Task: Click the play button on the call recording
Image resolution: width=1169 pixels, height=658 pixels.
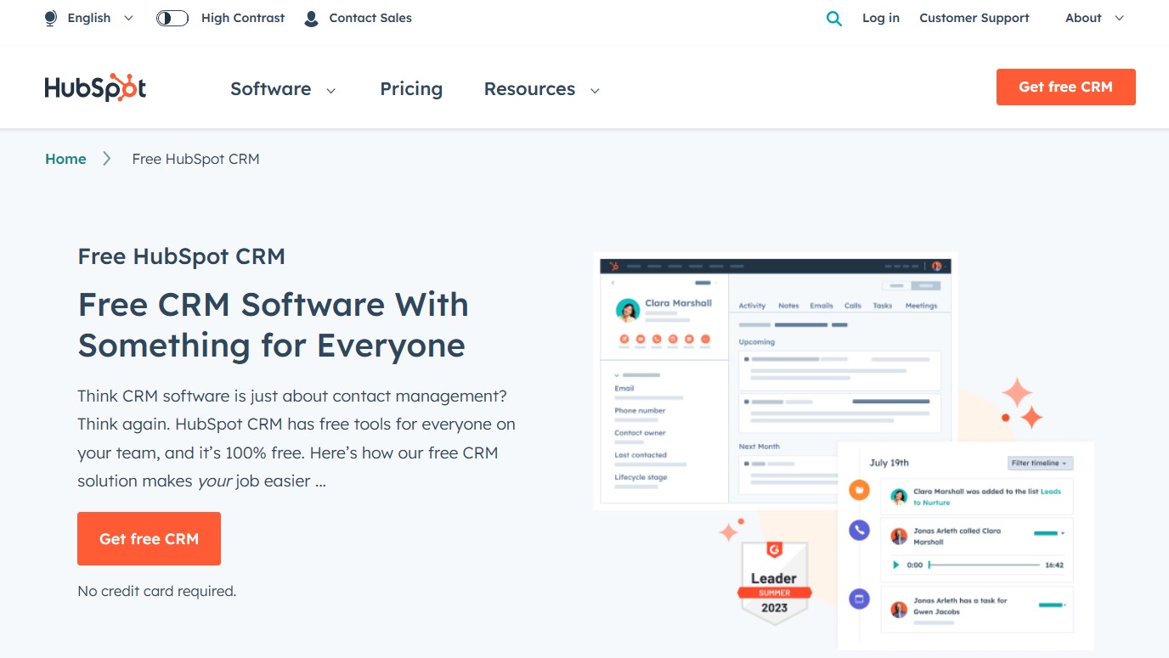Action: [x=895, y=565]
